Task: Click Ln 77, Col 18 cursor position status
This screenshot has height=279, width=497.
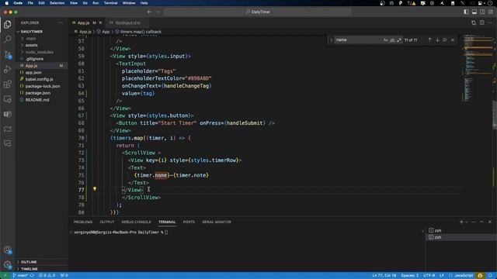Action: point(384,276)
